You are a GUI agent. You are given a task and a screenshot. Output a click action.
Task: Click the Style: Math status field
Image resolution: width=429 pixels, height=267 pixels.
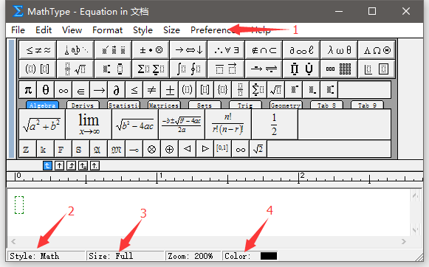[46, 256]
